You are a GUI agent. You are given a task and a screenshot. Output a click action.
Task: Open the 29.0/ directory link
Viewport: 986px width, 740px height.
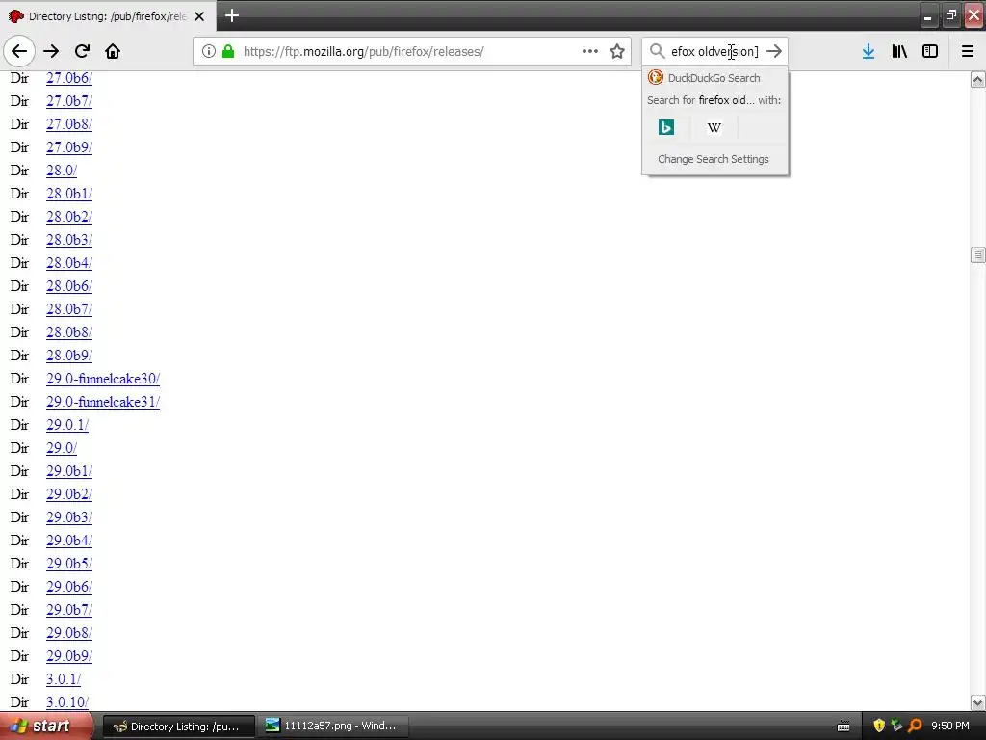[x=62, y=448]
